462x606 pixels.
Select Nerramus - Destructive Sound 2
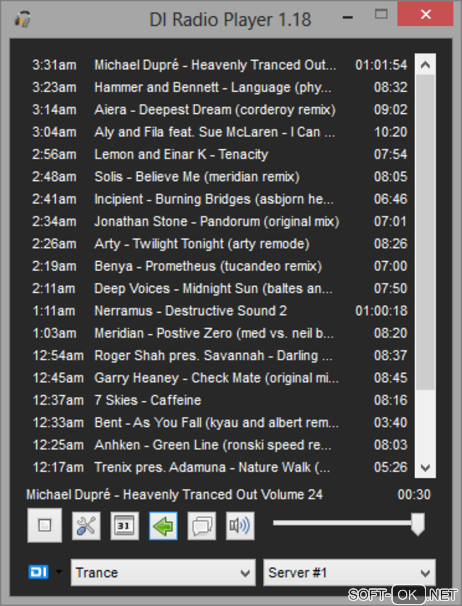[220, 311]
